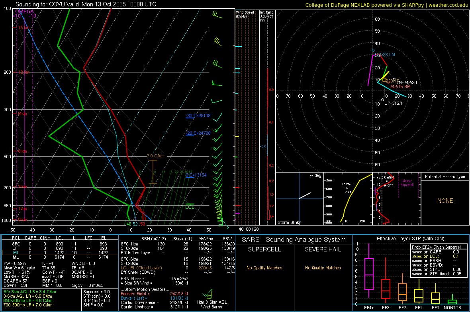Click the SigSvr = 0 m3/s3 value
Image resolution: width=470 pixels, height=312 pixels.
88,285
